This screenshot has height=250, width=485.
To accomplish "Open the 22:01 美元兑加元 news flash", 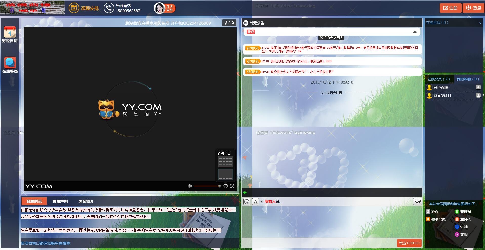I will tap(332, 61).
